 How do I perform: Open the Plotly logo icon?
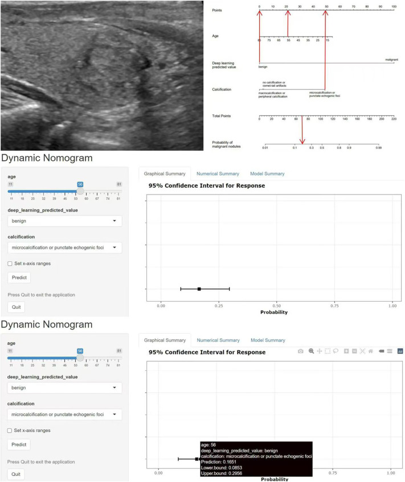(400, 351)
